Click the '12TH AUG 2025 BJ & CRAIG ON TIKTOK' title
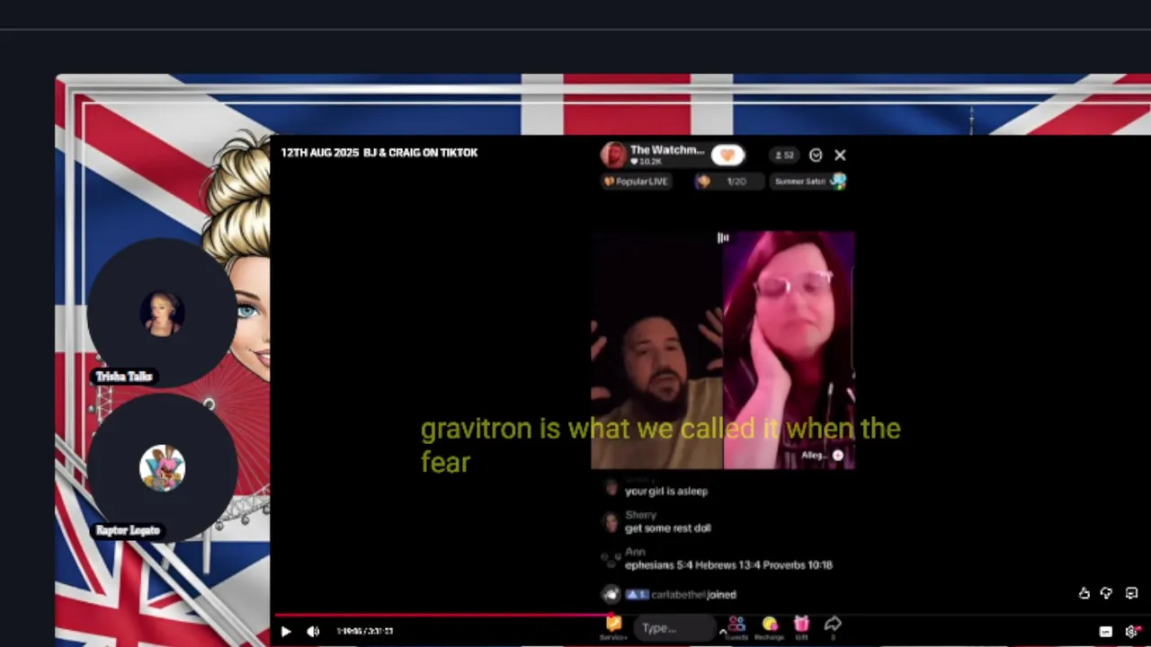 pyautogui.click(x=379, y=153)
